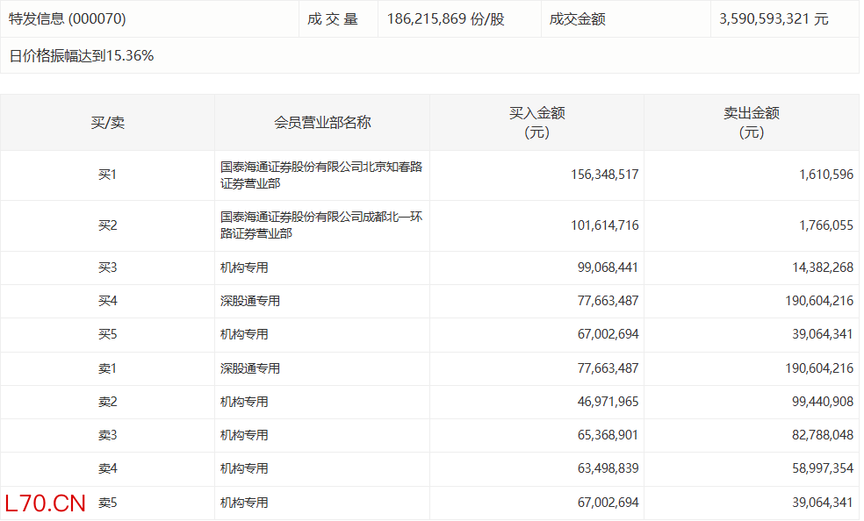Click the 卖出金额 (元) column header

(x=751, y=123)
